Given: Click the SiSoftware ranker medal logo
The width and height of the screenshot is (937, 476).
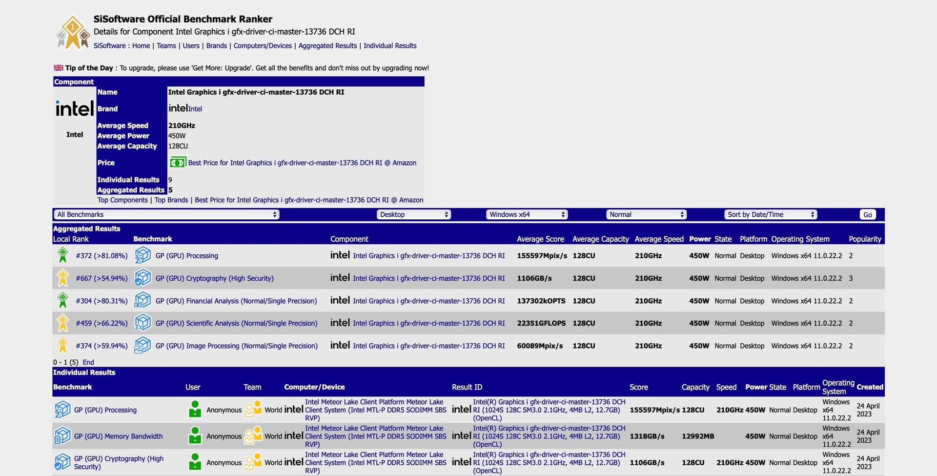Looking at the screenshot, I should click(72, 32).
